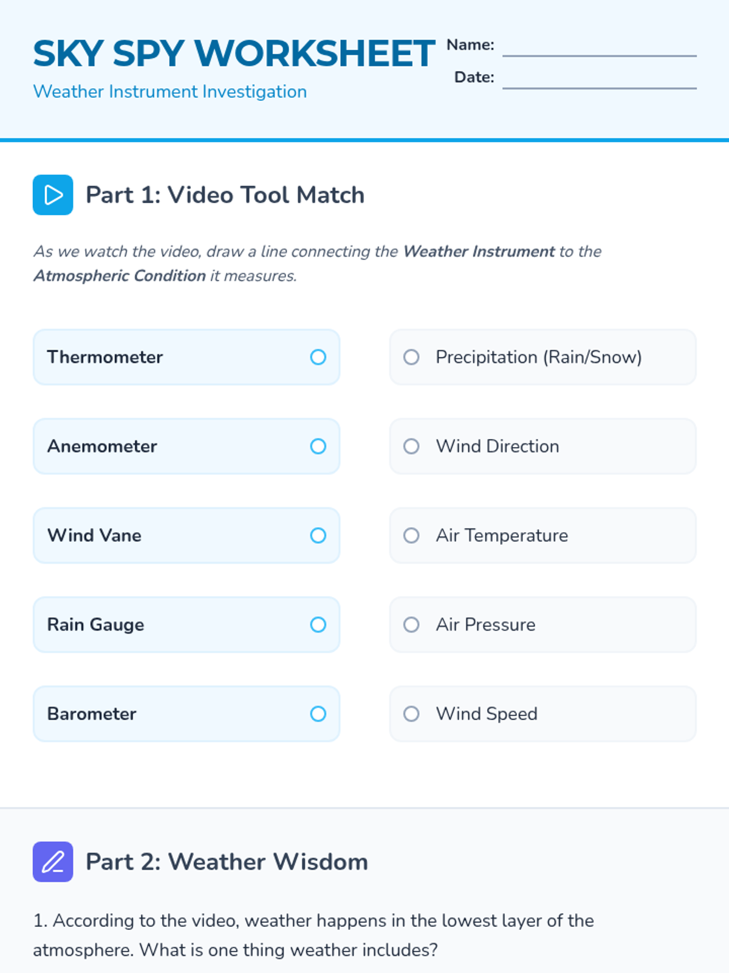Select the Rain Gauge connector circle
This screenshot has height=973, width=729.
click(318, 625)
